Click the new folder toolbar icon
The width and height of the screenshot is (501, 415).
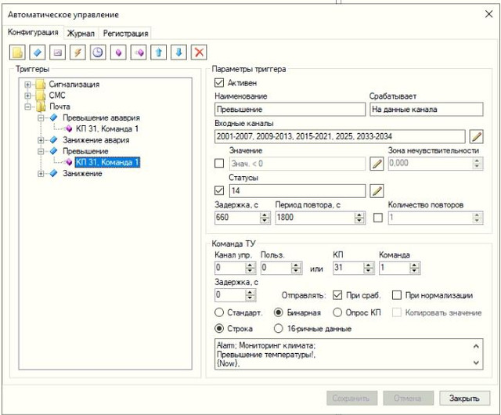coord(17,52)
